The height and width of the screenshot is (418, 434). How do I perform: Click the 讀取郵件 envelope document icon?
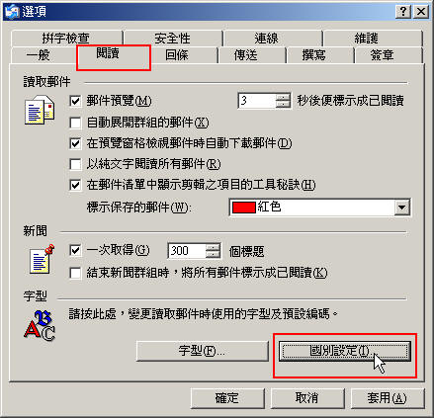click(x=40, y=111)
